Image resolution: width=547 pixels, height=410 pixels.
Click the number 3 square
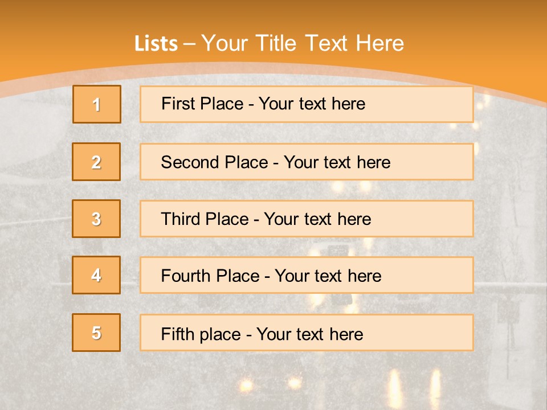(96, 219)
